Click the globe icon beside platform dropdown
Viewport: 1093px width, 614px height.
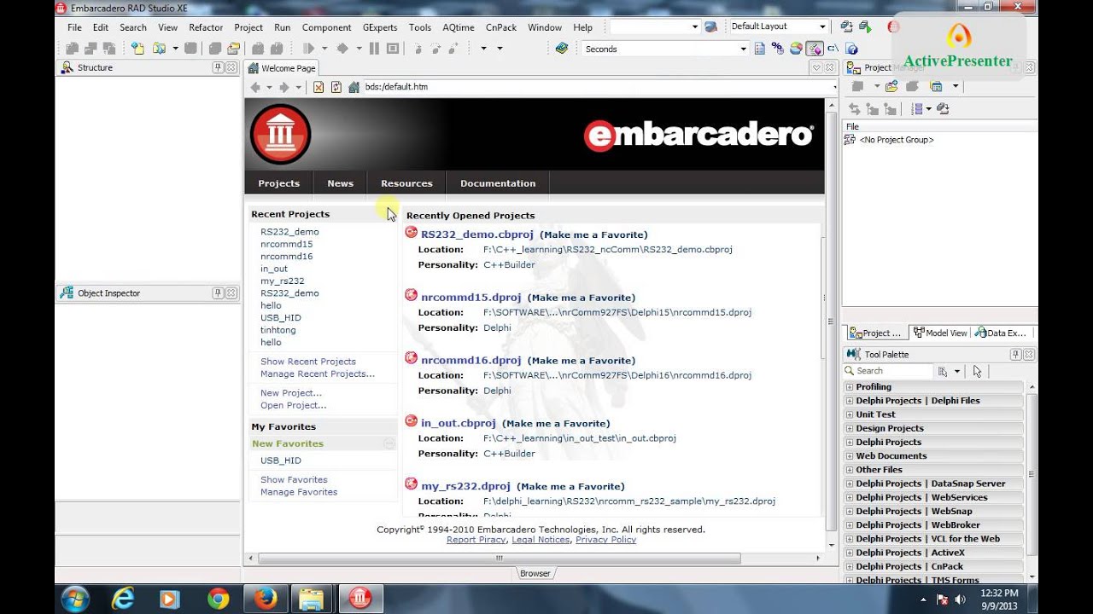click(x=710, y=26)
